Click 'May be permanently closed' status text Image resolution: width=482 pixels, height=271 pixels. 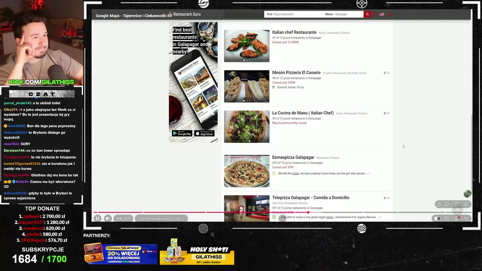tap(289, 123)
